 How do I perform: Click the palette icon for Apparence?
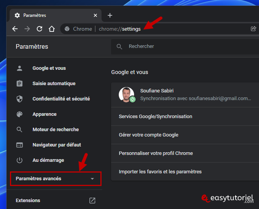(20, 114)
